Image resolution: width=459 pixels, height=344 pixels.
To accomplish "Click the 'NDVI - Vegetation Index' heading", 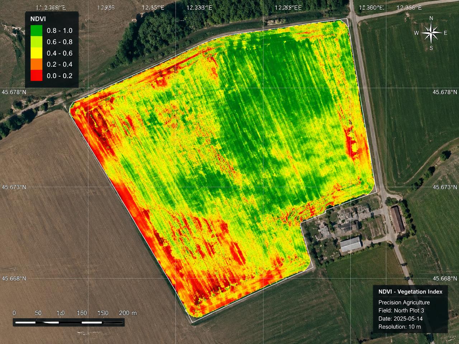I will [x=410, y=292].
